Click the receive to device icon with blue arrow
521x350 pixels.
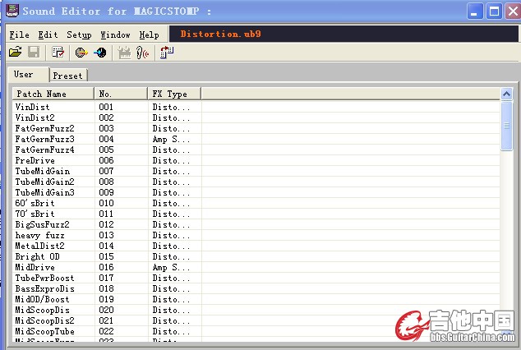pyautogui.click(x=100, y=52)
